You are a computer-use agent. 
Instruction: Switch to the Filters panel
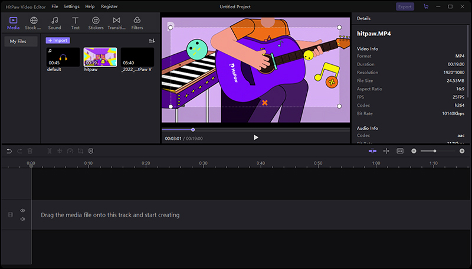(x=137, y=23)
